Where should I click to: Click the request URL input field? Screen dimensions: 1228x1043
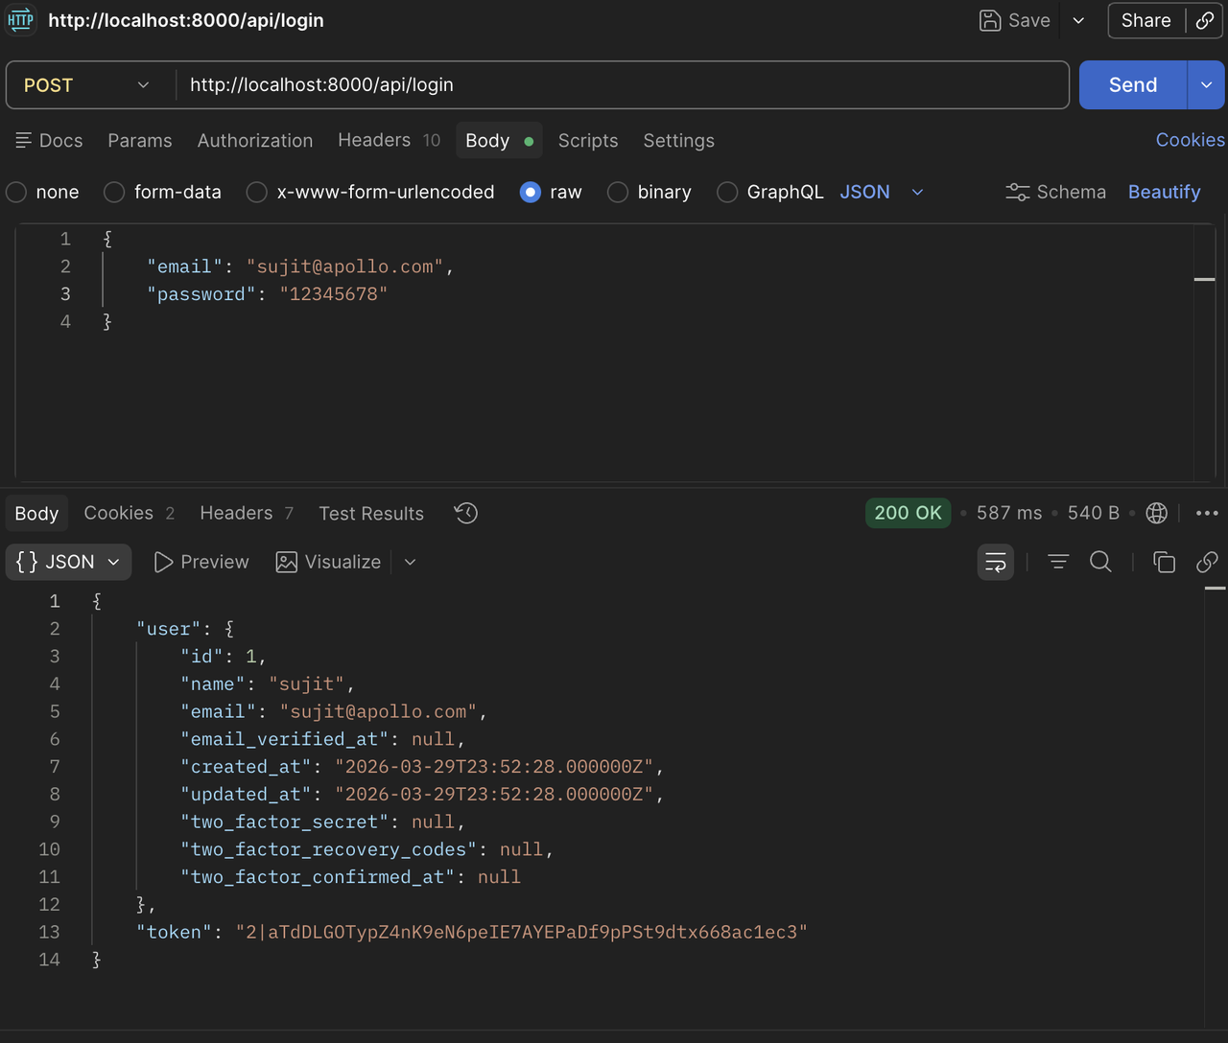(x=622, y=85)
